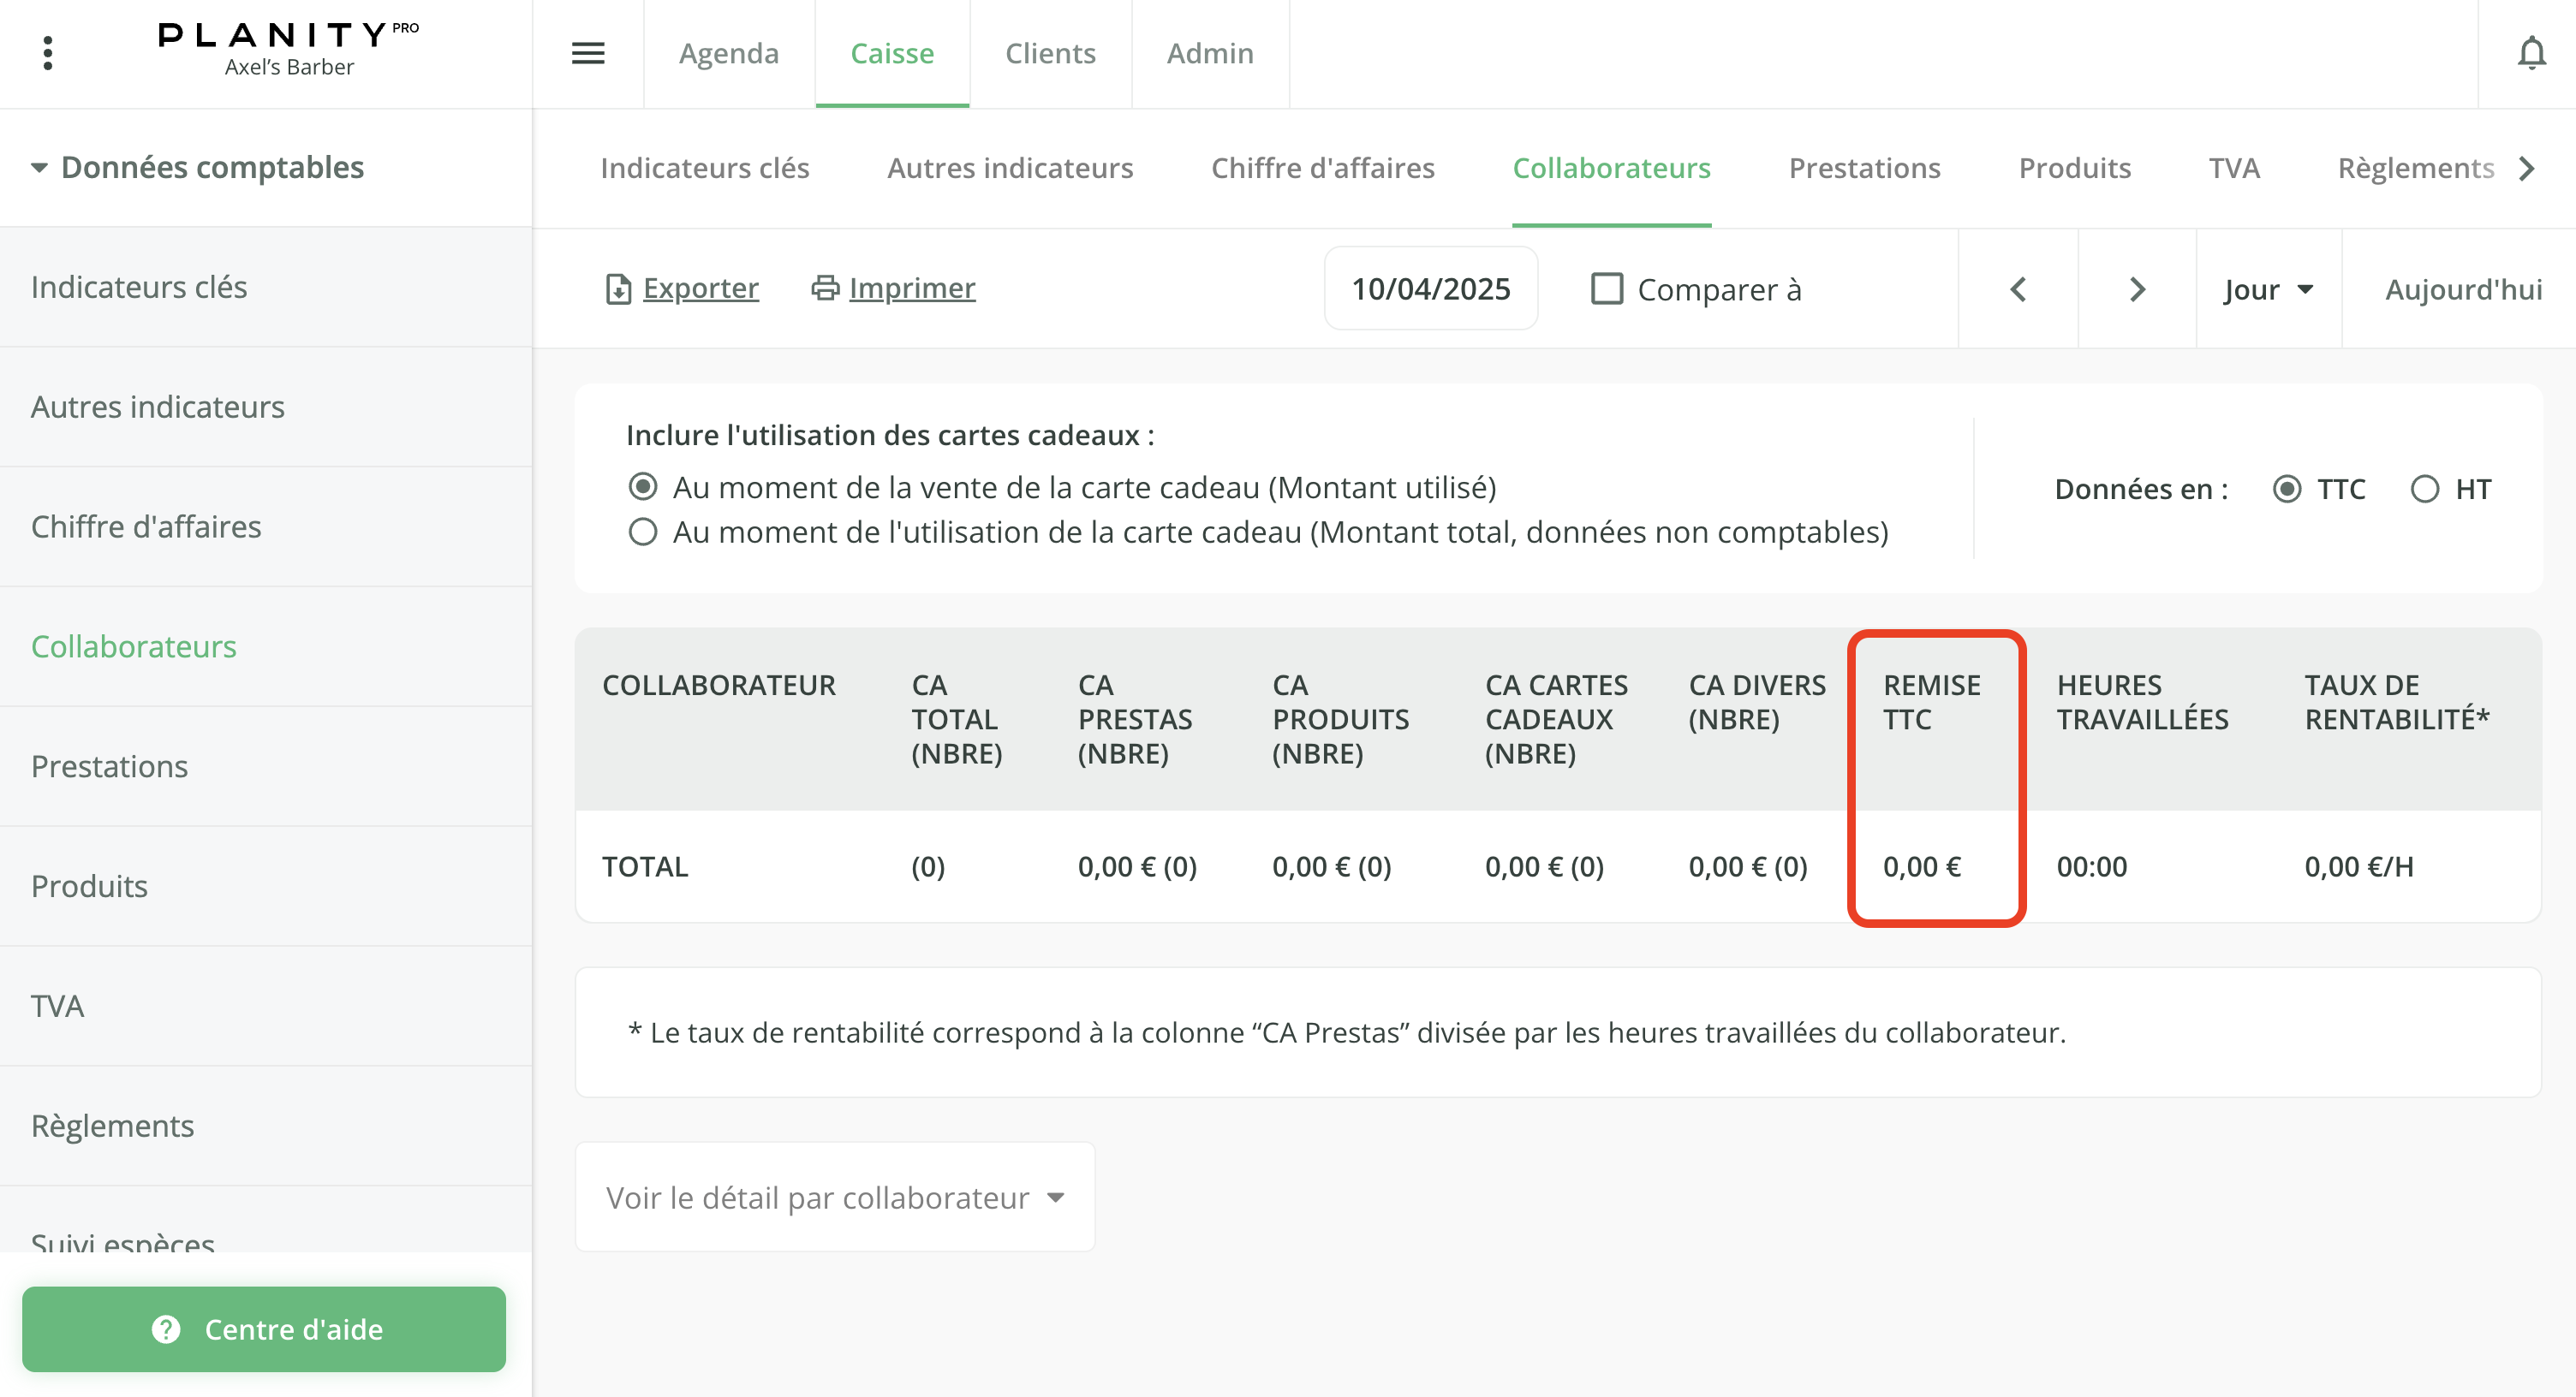Click the Exporter file icon
Screen dimensions: 2576x1397
point(618,288)
